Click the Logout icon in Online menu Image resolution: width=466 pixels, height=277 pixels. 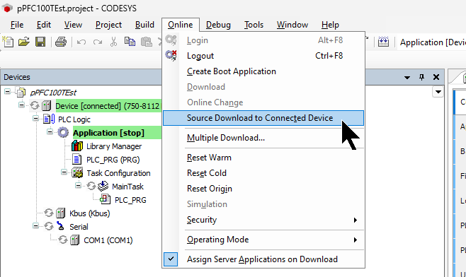coord(171,55)
